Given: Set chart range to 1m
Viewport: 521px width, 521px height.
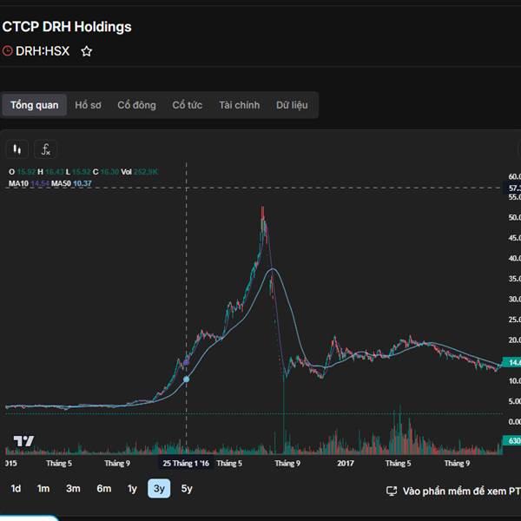Looking at the screenshot, I should pyautogui.click(x=43, y=488).
